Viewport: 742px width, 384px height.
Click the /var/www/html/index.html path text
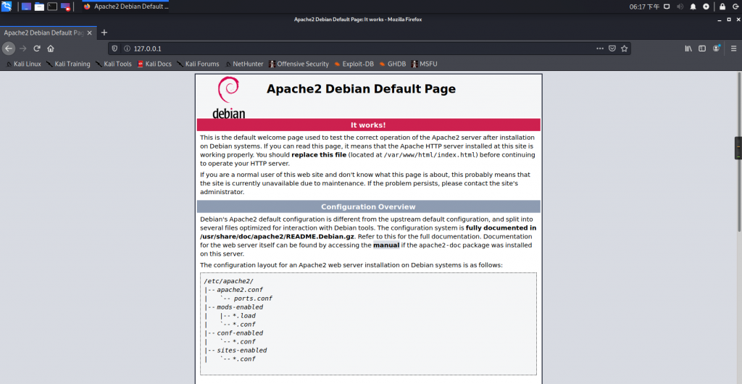point(430,154)
